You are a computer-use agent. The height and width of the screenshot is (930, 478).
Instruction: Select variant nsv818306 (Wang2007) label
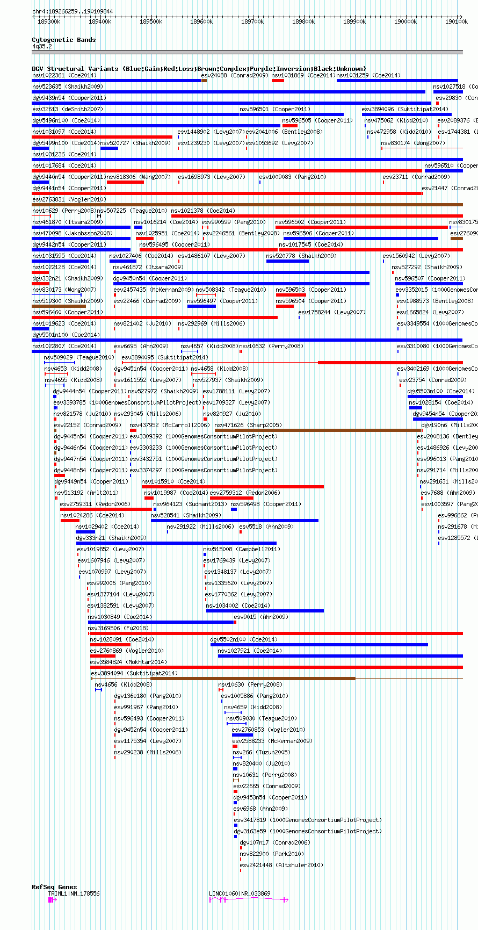point(139,177)
